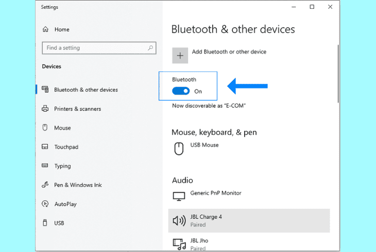Click the vertical scrollbar on right
Viewport: 376px width, 252px height.
tap(338, 74)
